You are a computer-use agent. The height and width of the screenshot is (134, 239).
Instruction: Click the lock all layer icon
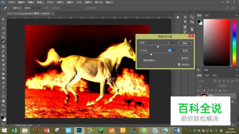click(x=220, y=91)
